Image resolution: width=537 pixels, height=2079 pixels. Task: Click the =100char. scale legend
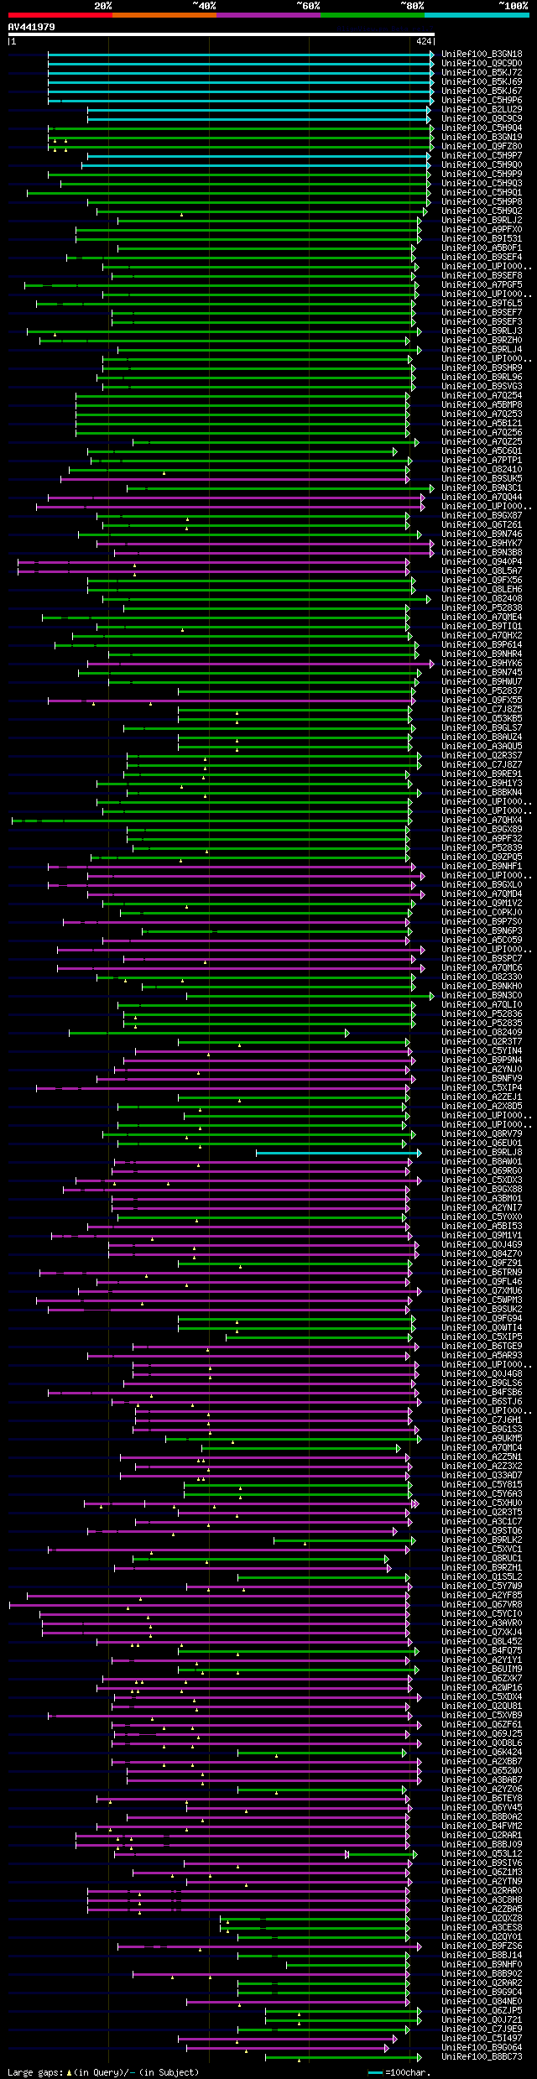coord(399,2073)
